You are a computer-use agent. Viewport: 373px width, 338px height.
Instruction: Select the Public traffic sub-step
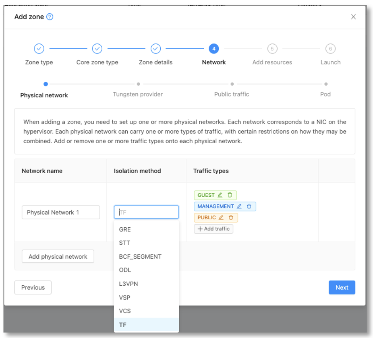pos(232,94)
